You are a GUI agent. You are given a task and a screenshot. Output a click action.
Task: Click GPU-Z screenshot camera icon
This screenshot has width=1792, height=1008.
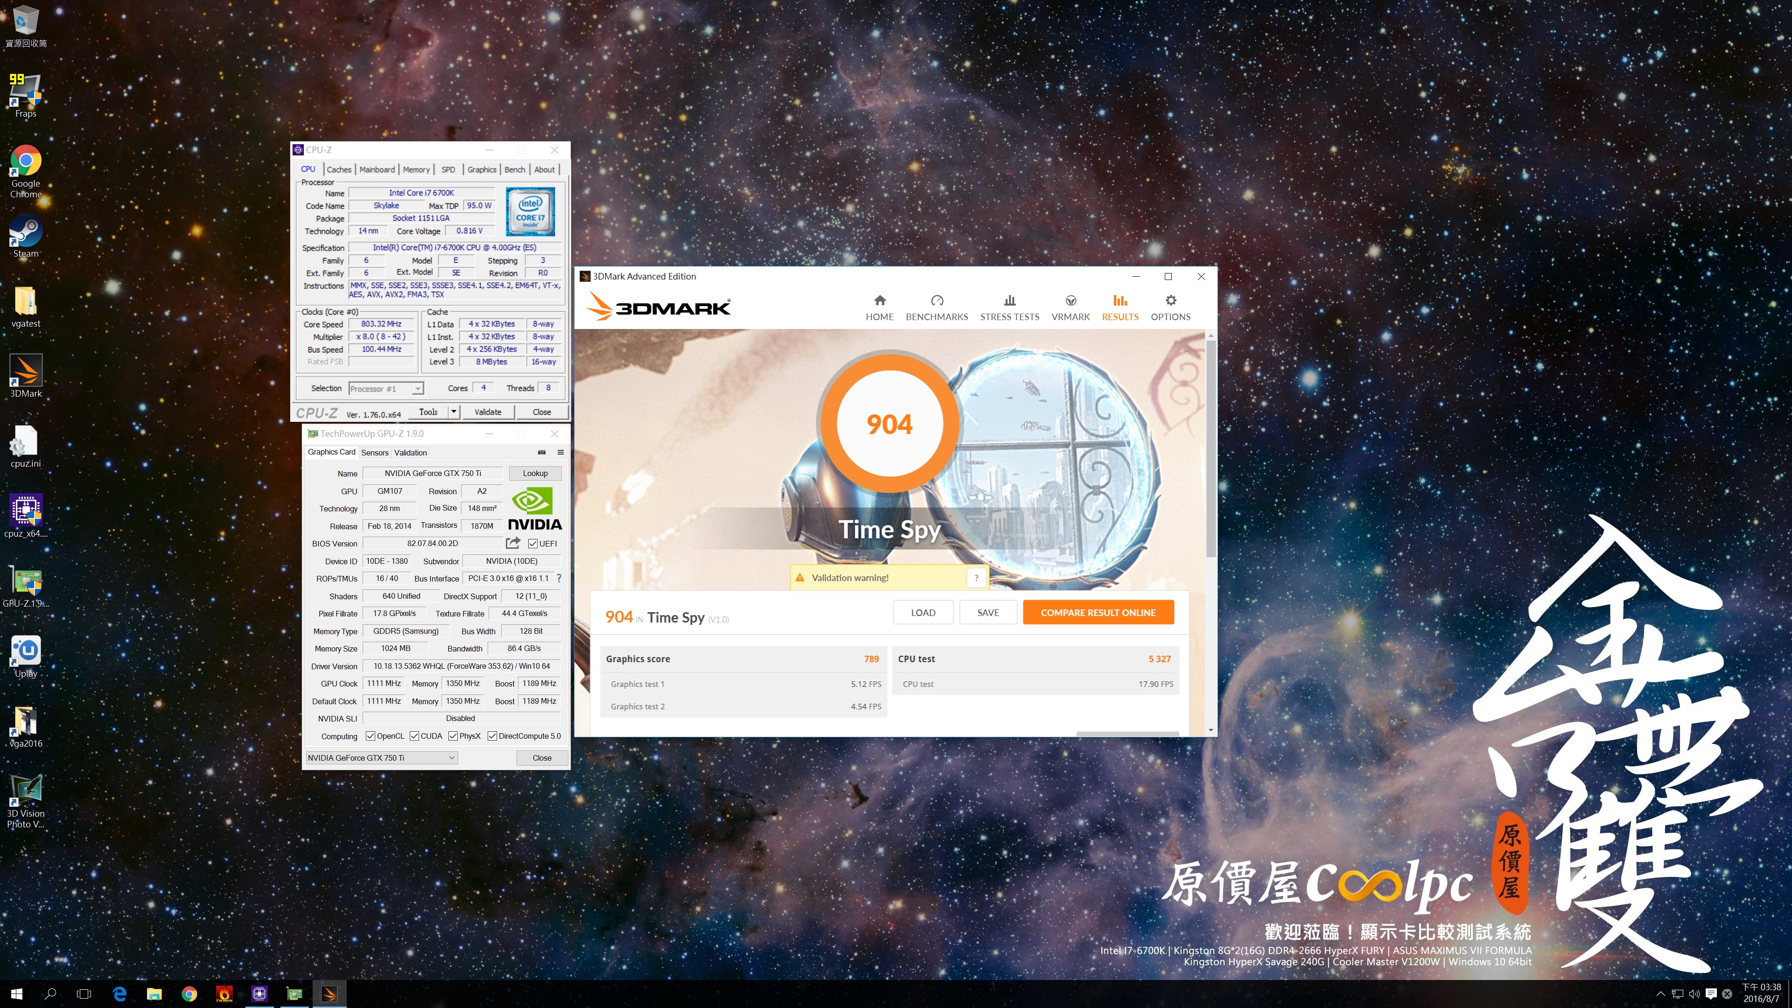click(x=542, y=452)
